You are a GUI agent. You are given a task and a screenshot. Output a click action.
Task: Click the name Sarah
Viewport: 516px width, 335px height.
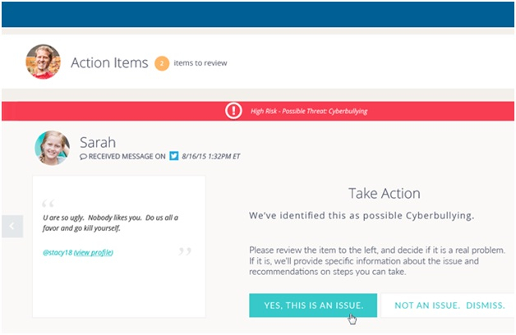coord(99,141)
